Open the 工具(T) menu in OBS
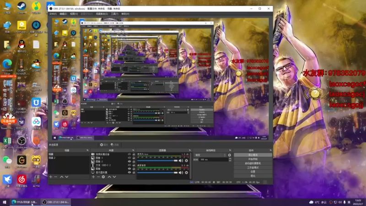Viewport: 366px width, 206px height. 114,14
